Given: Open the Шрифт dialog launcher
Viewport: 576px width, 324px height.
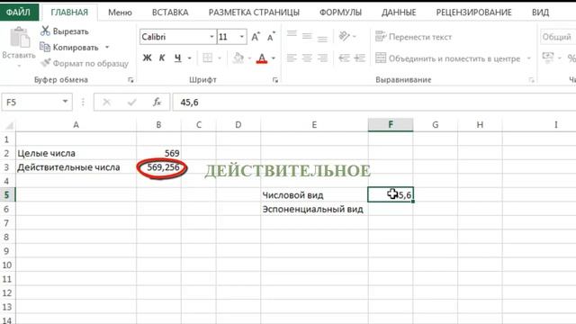Looking at the screenshot, I should [x=275, y=80].
